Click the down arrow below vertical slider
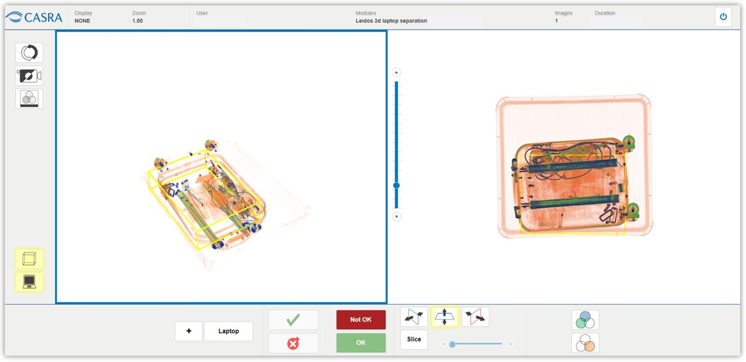 (397, 217)
